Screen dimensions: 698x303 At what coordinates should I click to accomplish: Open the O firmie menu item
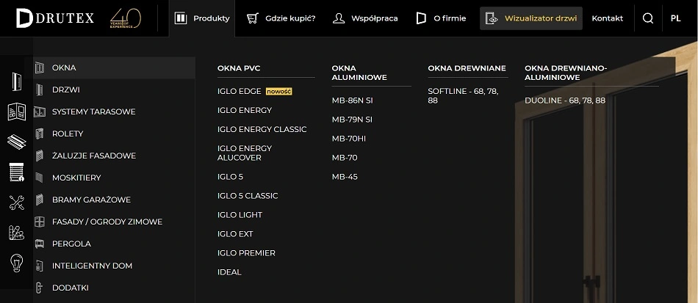click(450, 18)
